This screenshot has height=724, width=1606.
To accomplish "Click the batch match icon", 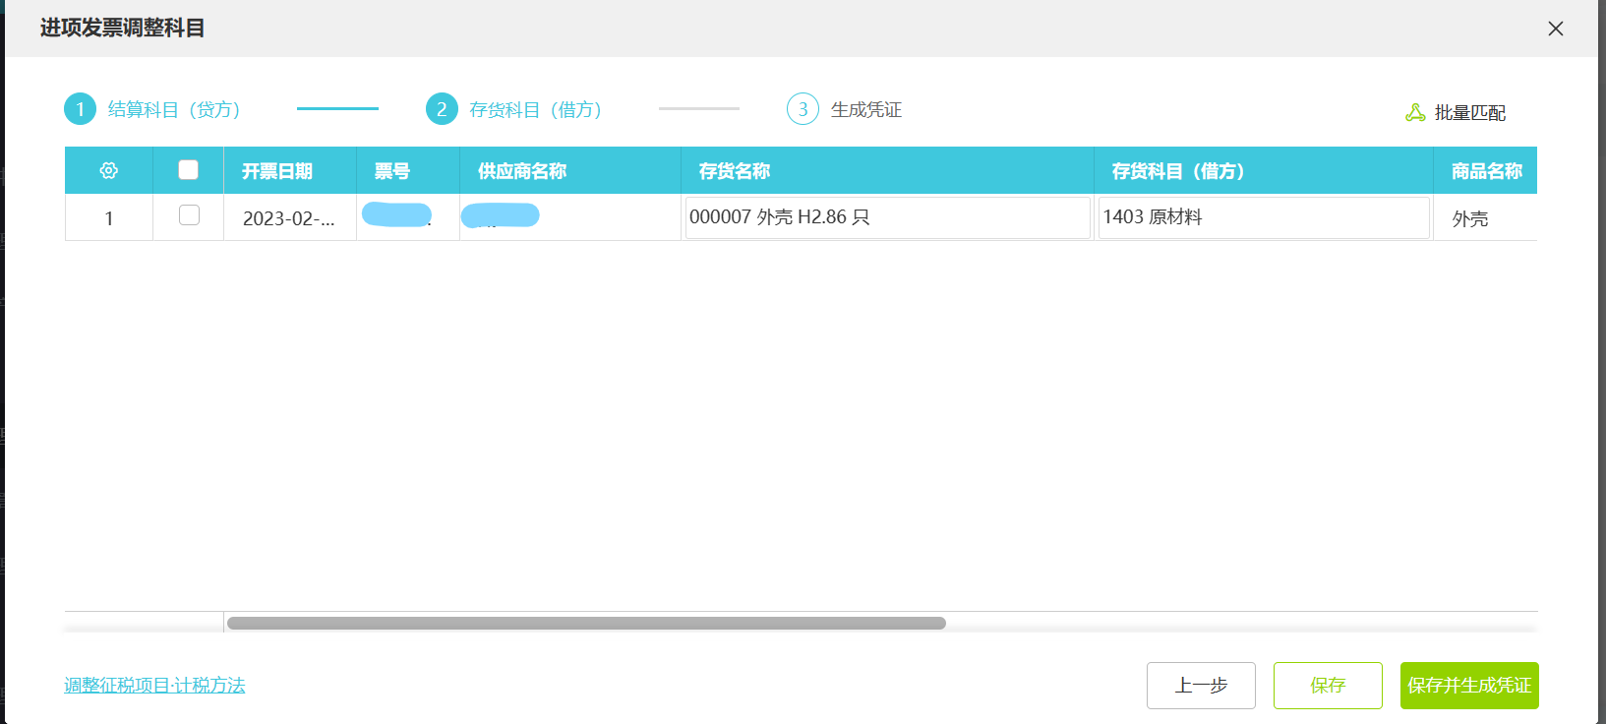I will tap(1415, 112).
